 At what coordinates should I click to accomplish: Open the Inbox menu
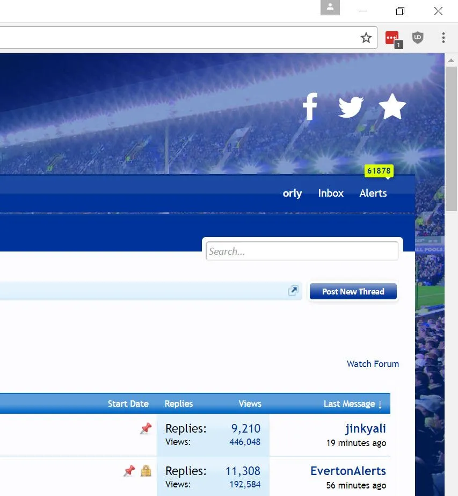(x=331, y=193)
